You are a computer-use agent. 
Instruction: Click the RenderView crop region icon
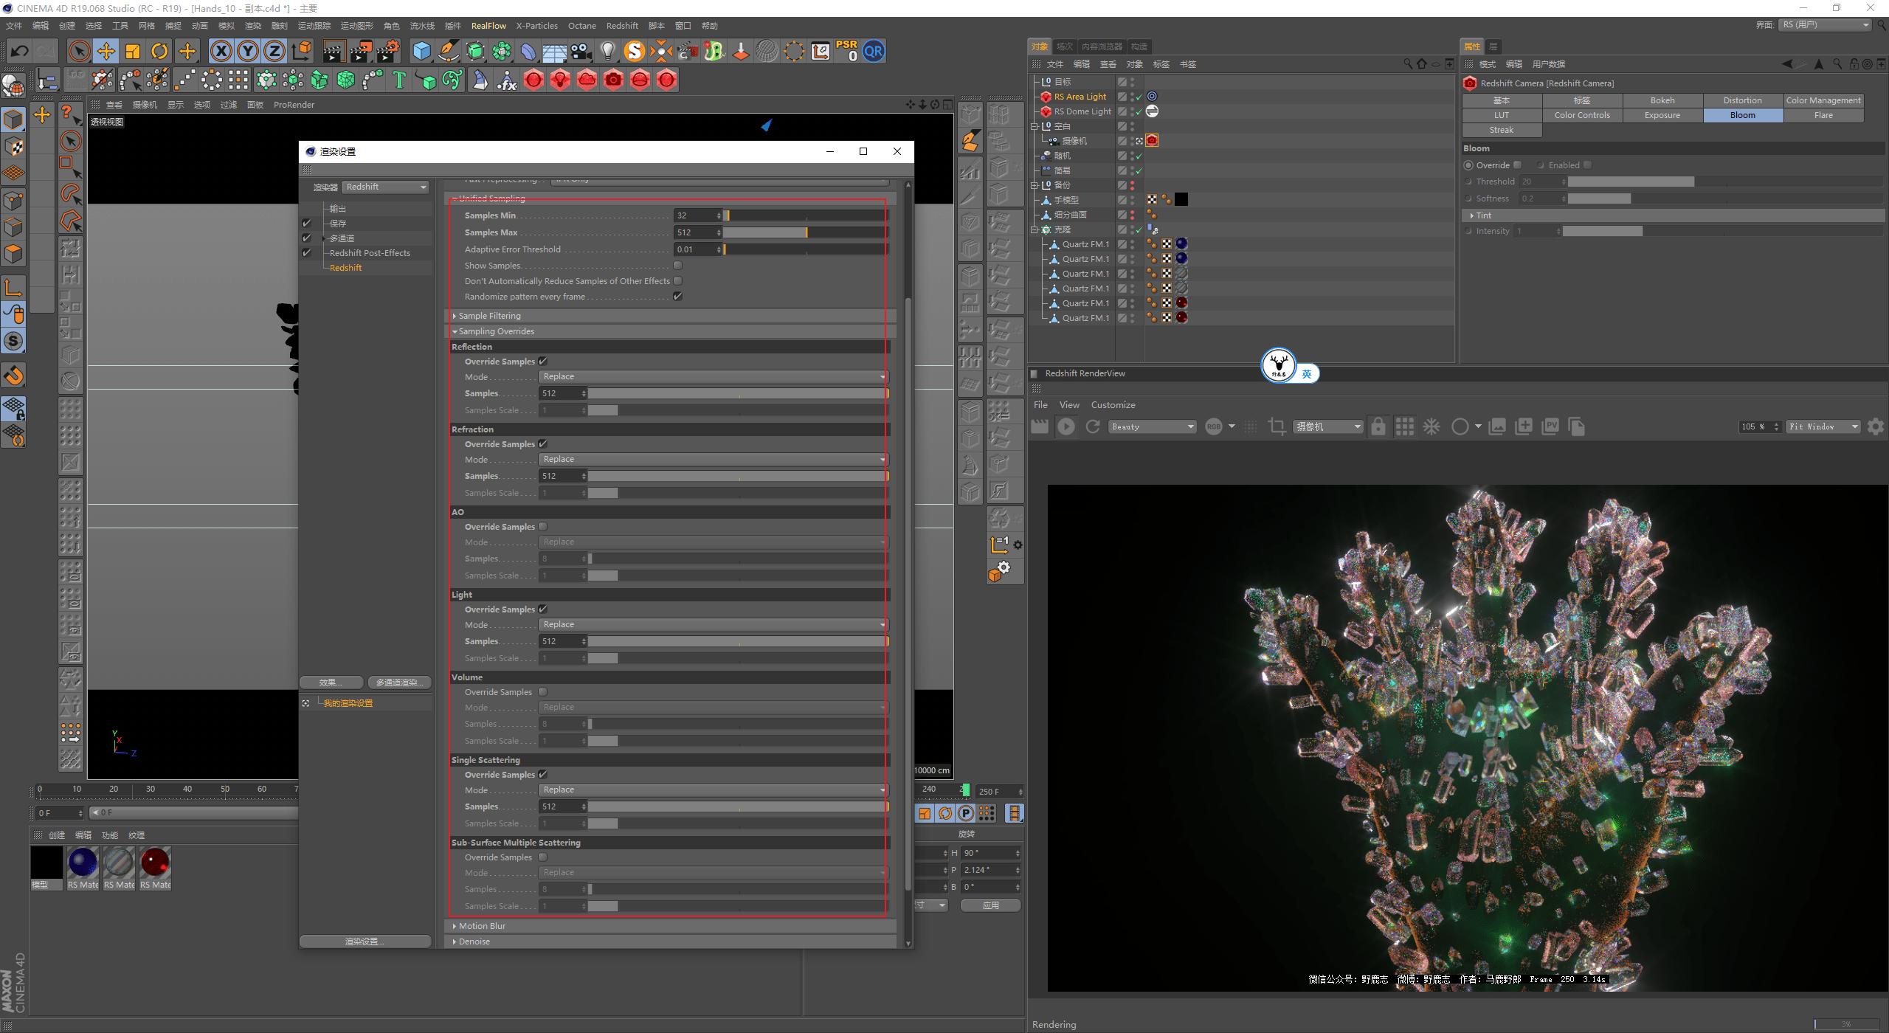[x=1277, y=426]
